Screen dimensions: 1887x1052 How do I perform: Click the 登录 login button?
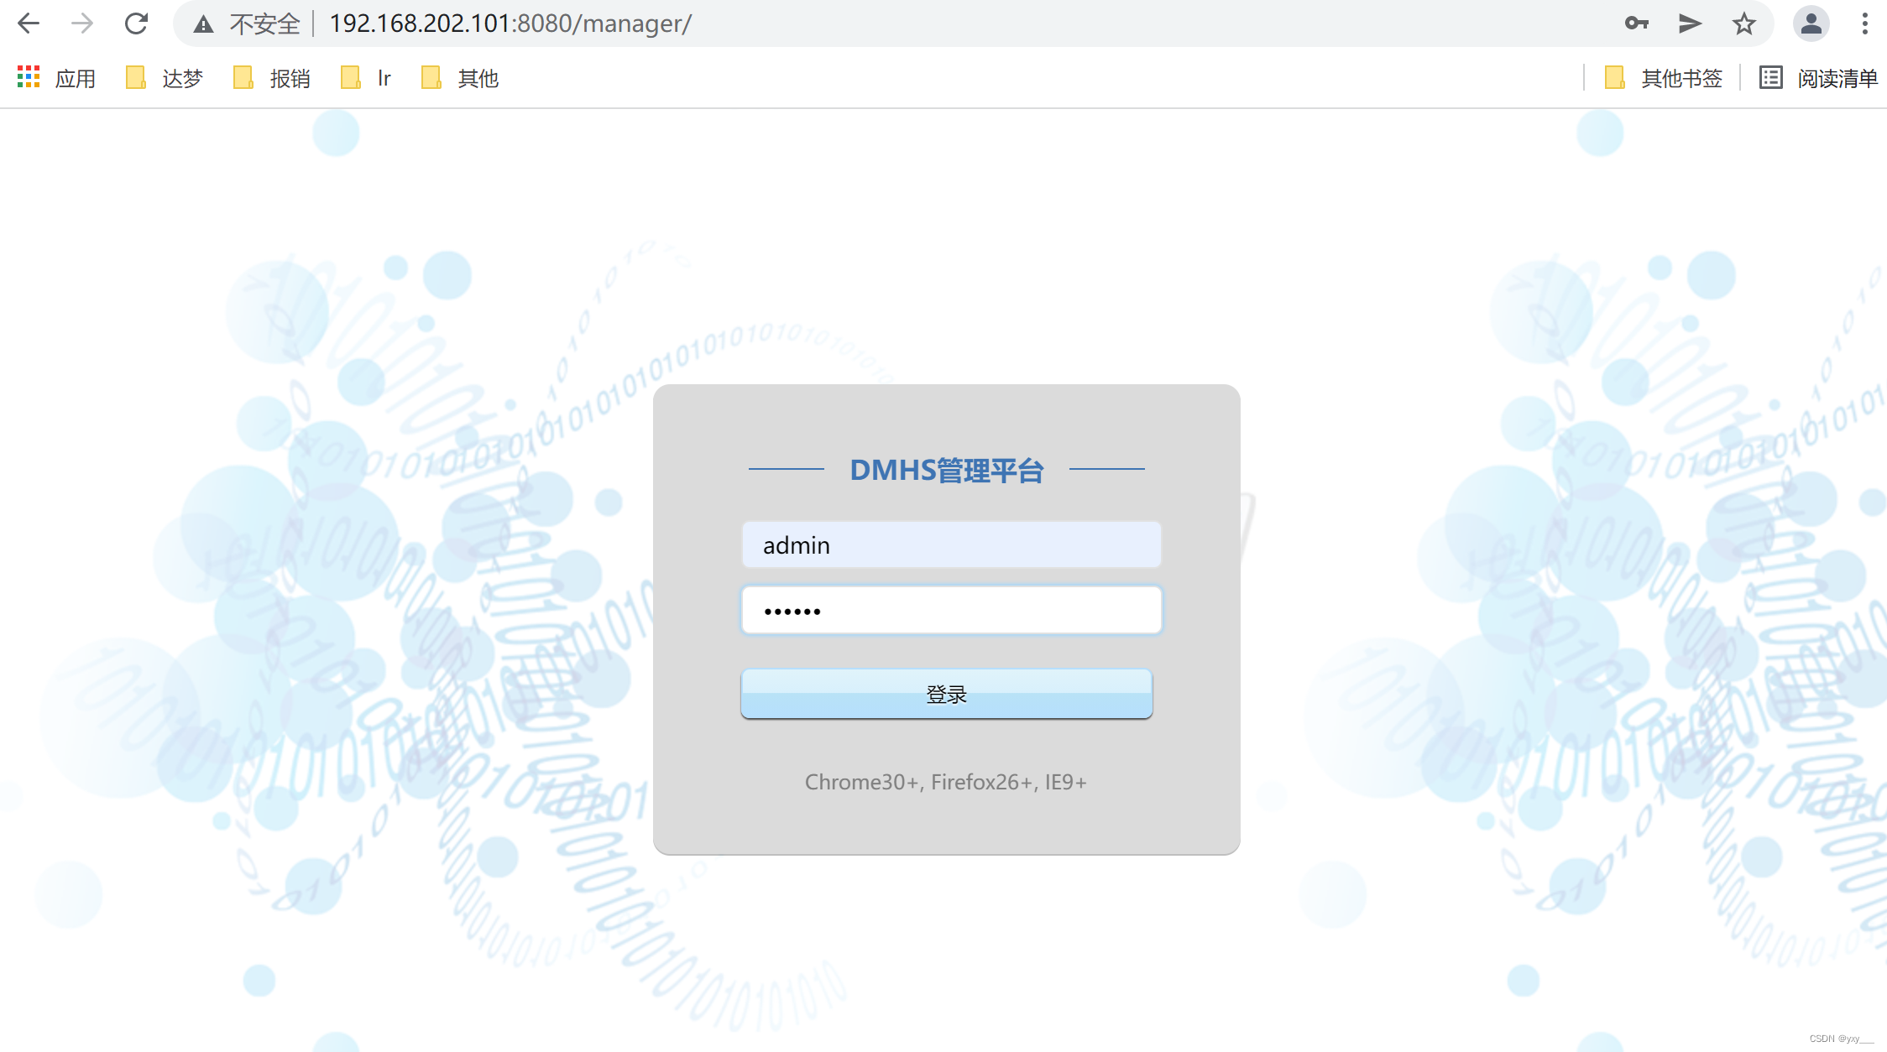click(946, 694)
